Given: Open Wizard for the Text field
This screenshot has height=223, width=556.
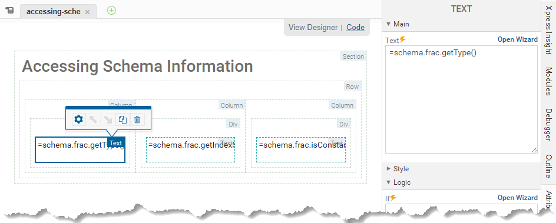Looking at the screenshot, I should (517, 39).
